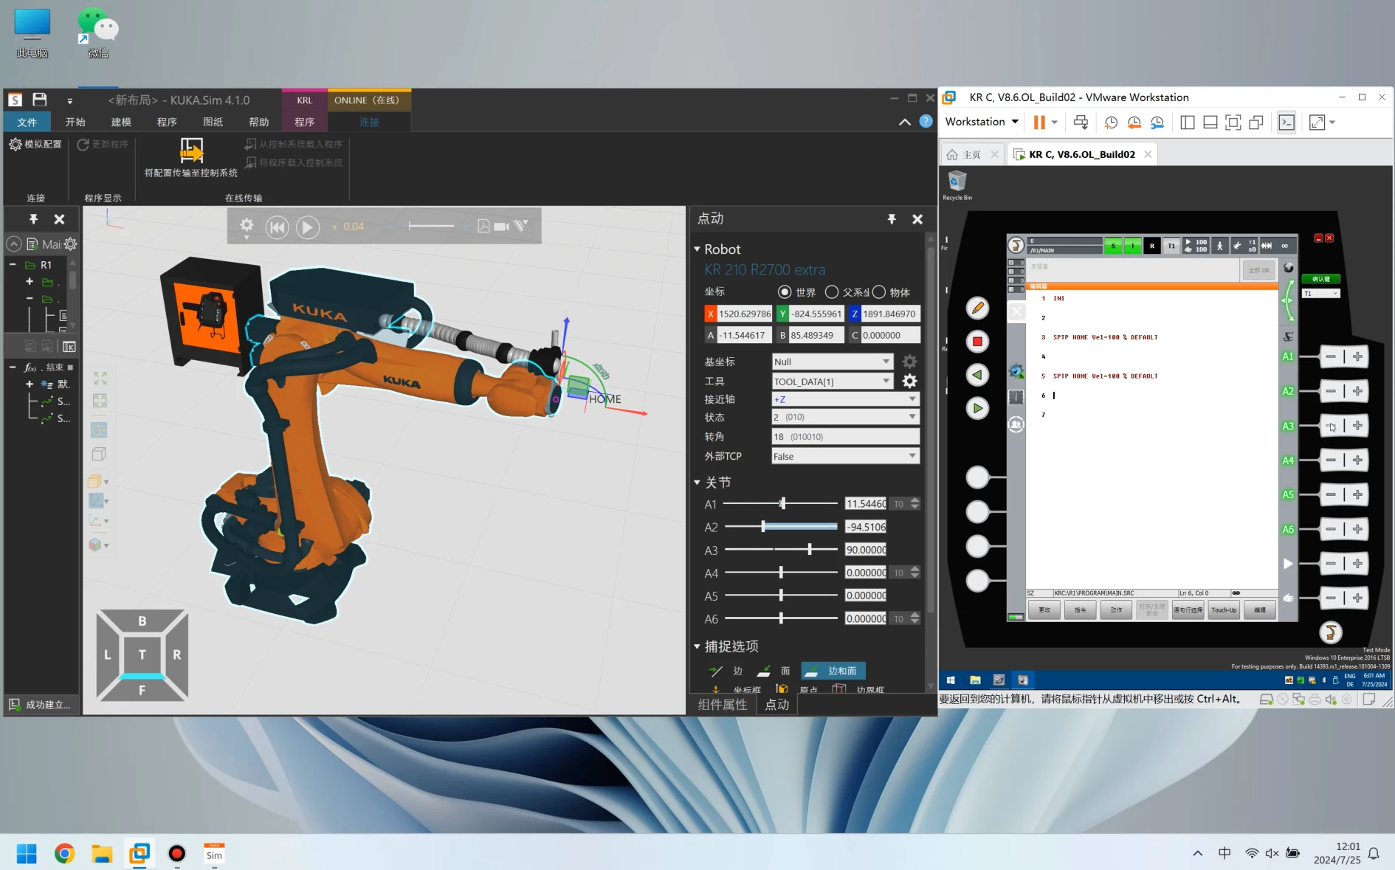Click the A1 plus jog key
The height and width of the screenshot is (870, 1395).
[1357, 356]
